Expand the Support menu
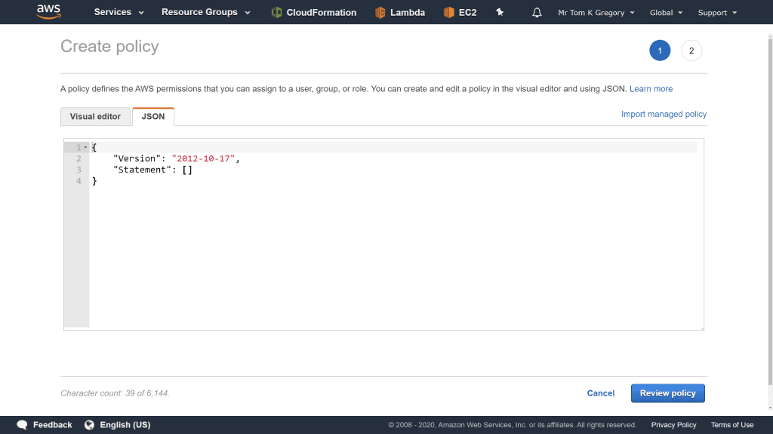This screenshot has width=773, height=434. click(717, 12)
